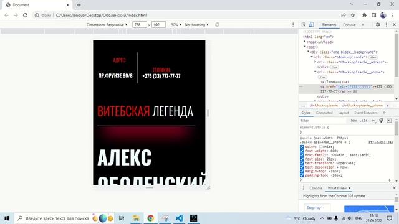Collapse the one-block__background div node

tap(308, 52)
